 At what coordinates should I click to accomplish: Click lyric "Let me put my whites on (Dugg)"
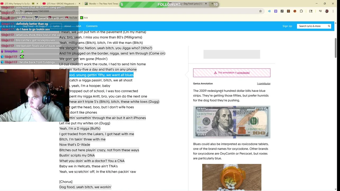[84, 123]
